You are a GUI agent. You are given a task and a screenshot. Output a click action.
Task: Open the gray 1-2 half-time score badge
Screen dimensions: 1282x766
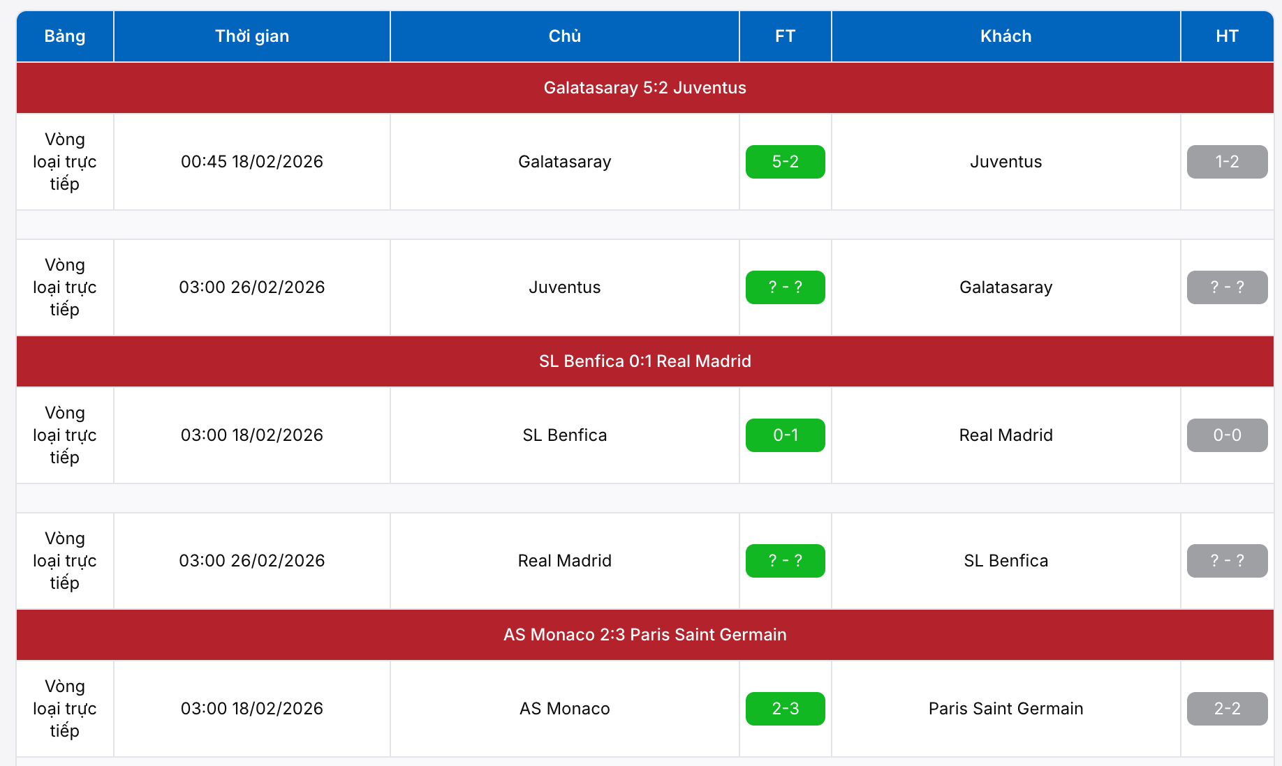(1227, 162)
